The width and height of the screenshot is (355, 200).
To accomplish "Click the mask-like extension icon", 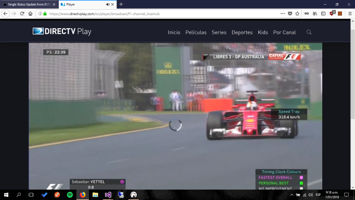I will [x=307, y=14].
